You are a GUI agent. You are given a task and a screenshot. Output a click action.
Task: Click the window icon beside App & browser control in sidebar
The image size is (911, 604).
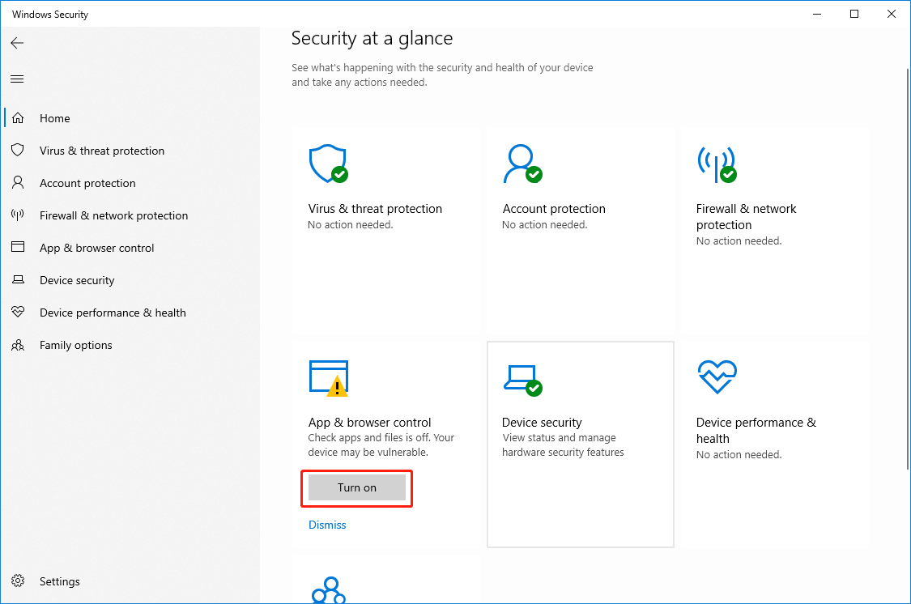pyautogui.click(x=18, y=247)
